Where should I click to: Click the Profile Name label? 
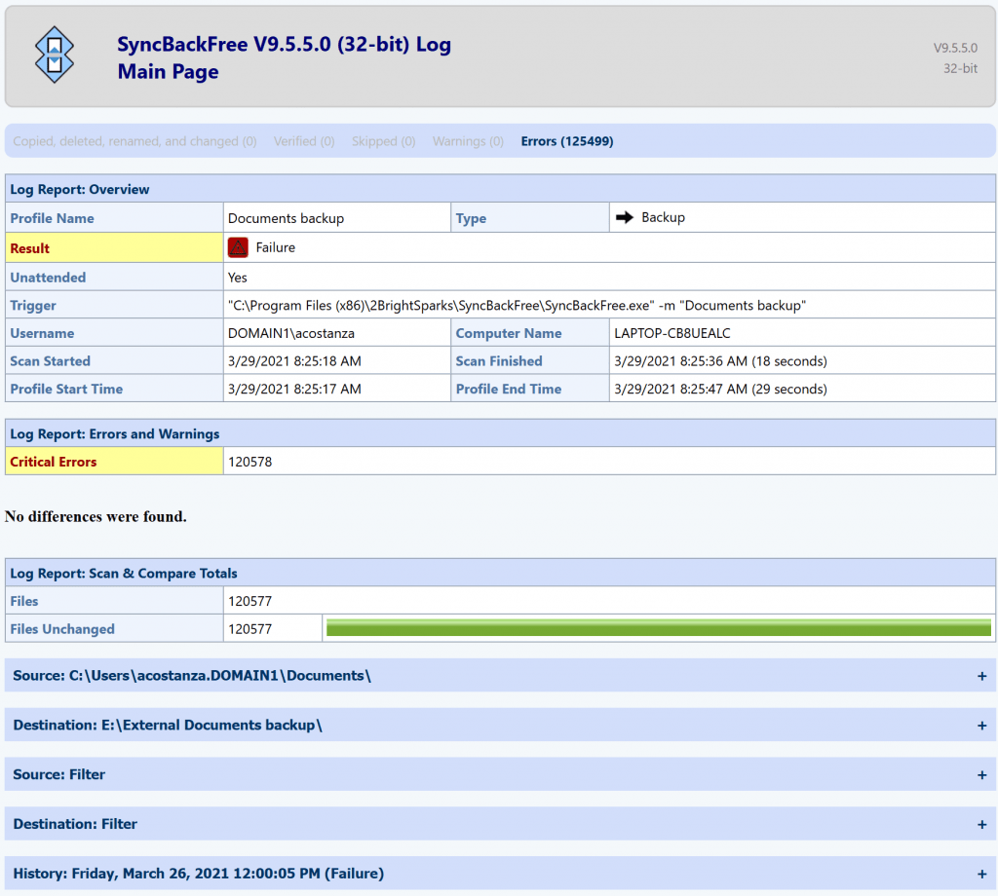53,218
